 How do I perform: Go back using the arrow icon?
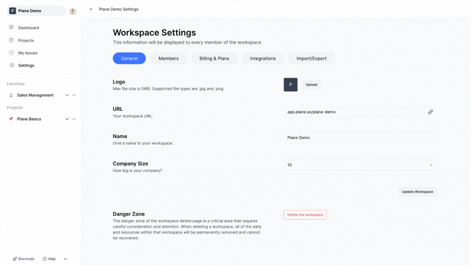pos(91,9)
